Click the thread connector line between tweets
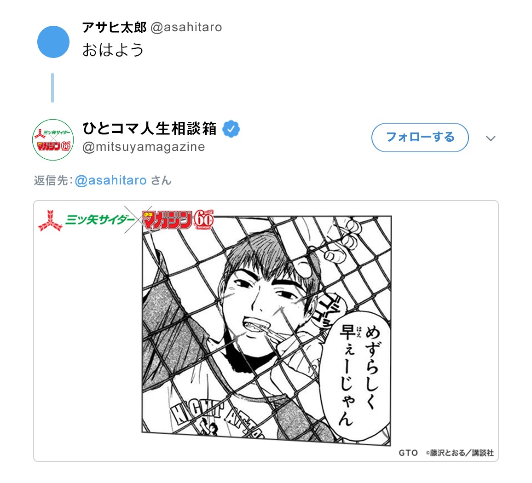The image size is (532, 483). point(52,88)
